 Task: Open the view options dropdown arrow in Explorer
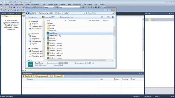(x=104, y=17)
